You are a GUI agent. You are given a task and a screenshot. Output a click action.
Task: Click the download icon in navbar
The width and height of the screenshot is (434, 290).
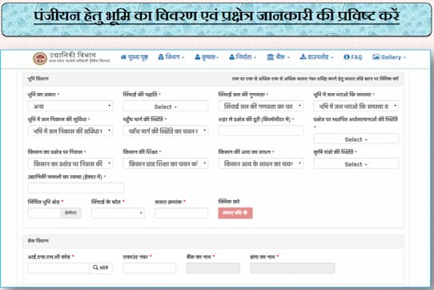click(x=303, y=57)
